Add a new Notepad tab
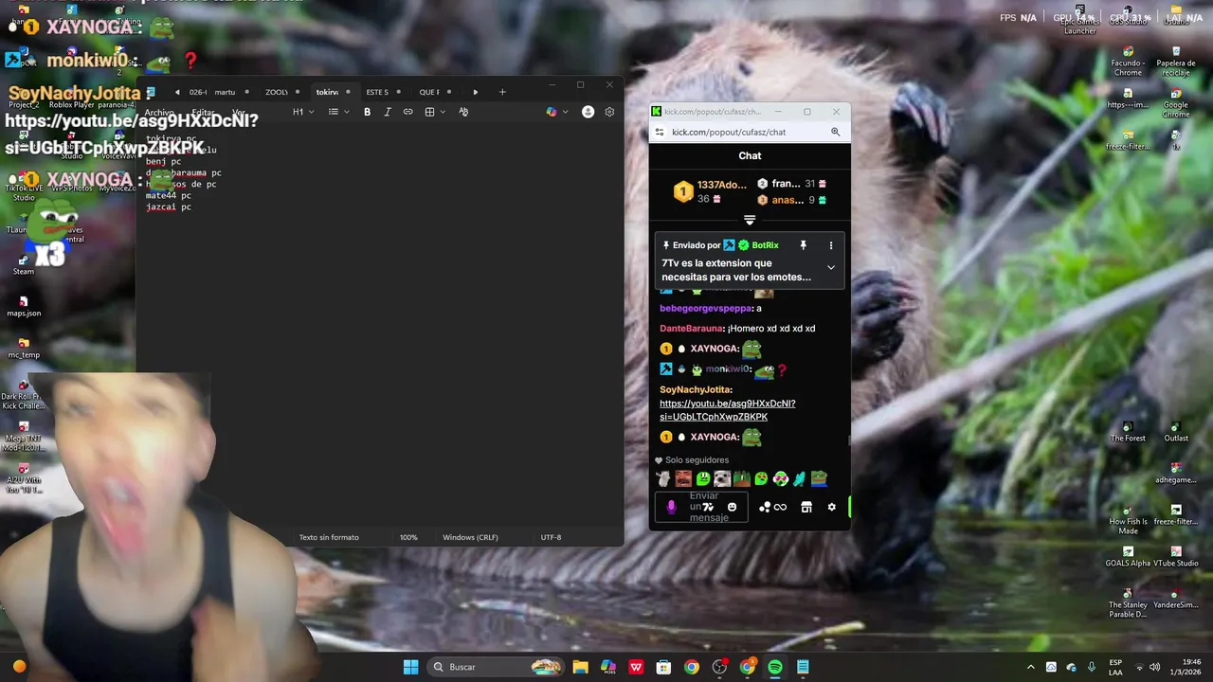Viewport: 1213px width, 682px height. [502, 92]
